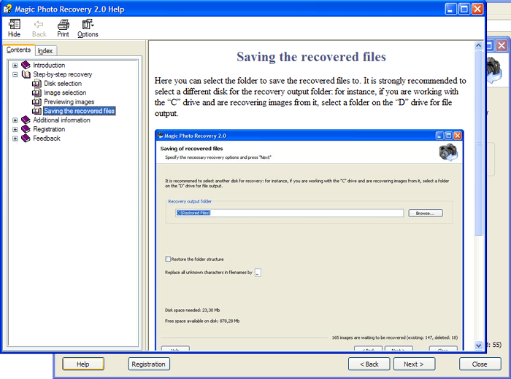The height and width of the screenshot is (379, 511).
Task: Close the background wizard window
Action: click(502, 45)
